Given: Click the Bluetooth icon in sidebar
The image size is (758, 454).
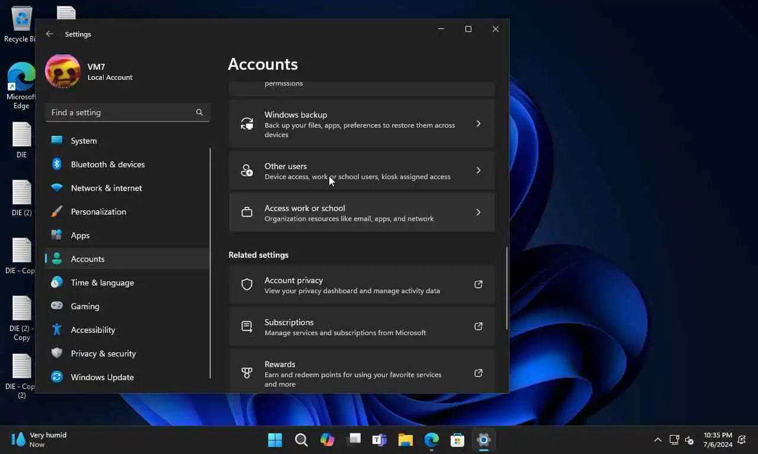Looking at the screenshot, I should [57, 164].
